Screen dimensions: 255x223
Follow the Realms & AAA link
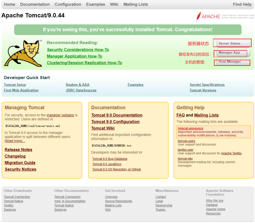click(x=77, y=85)
